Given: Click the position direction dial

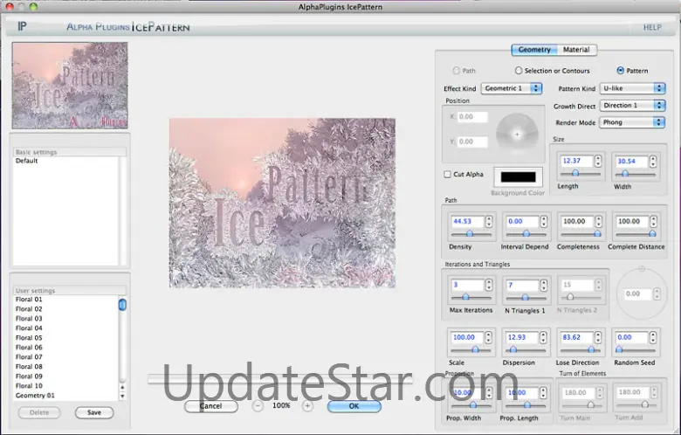Looking at the screenshot, I should coord(517,135).
